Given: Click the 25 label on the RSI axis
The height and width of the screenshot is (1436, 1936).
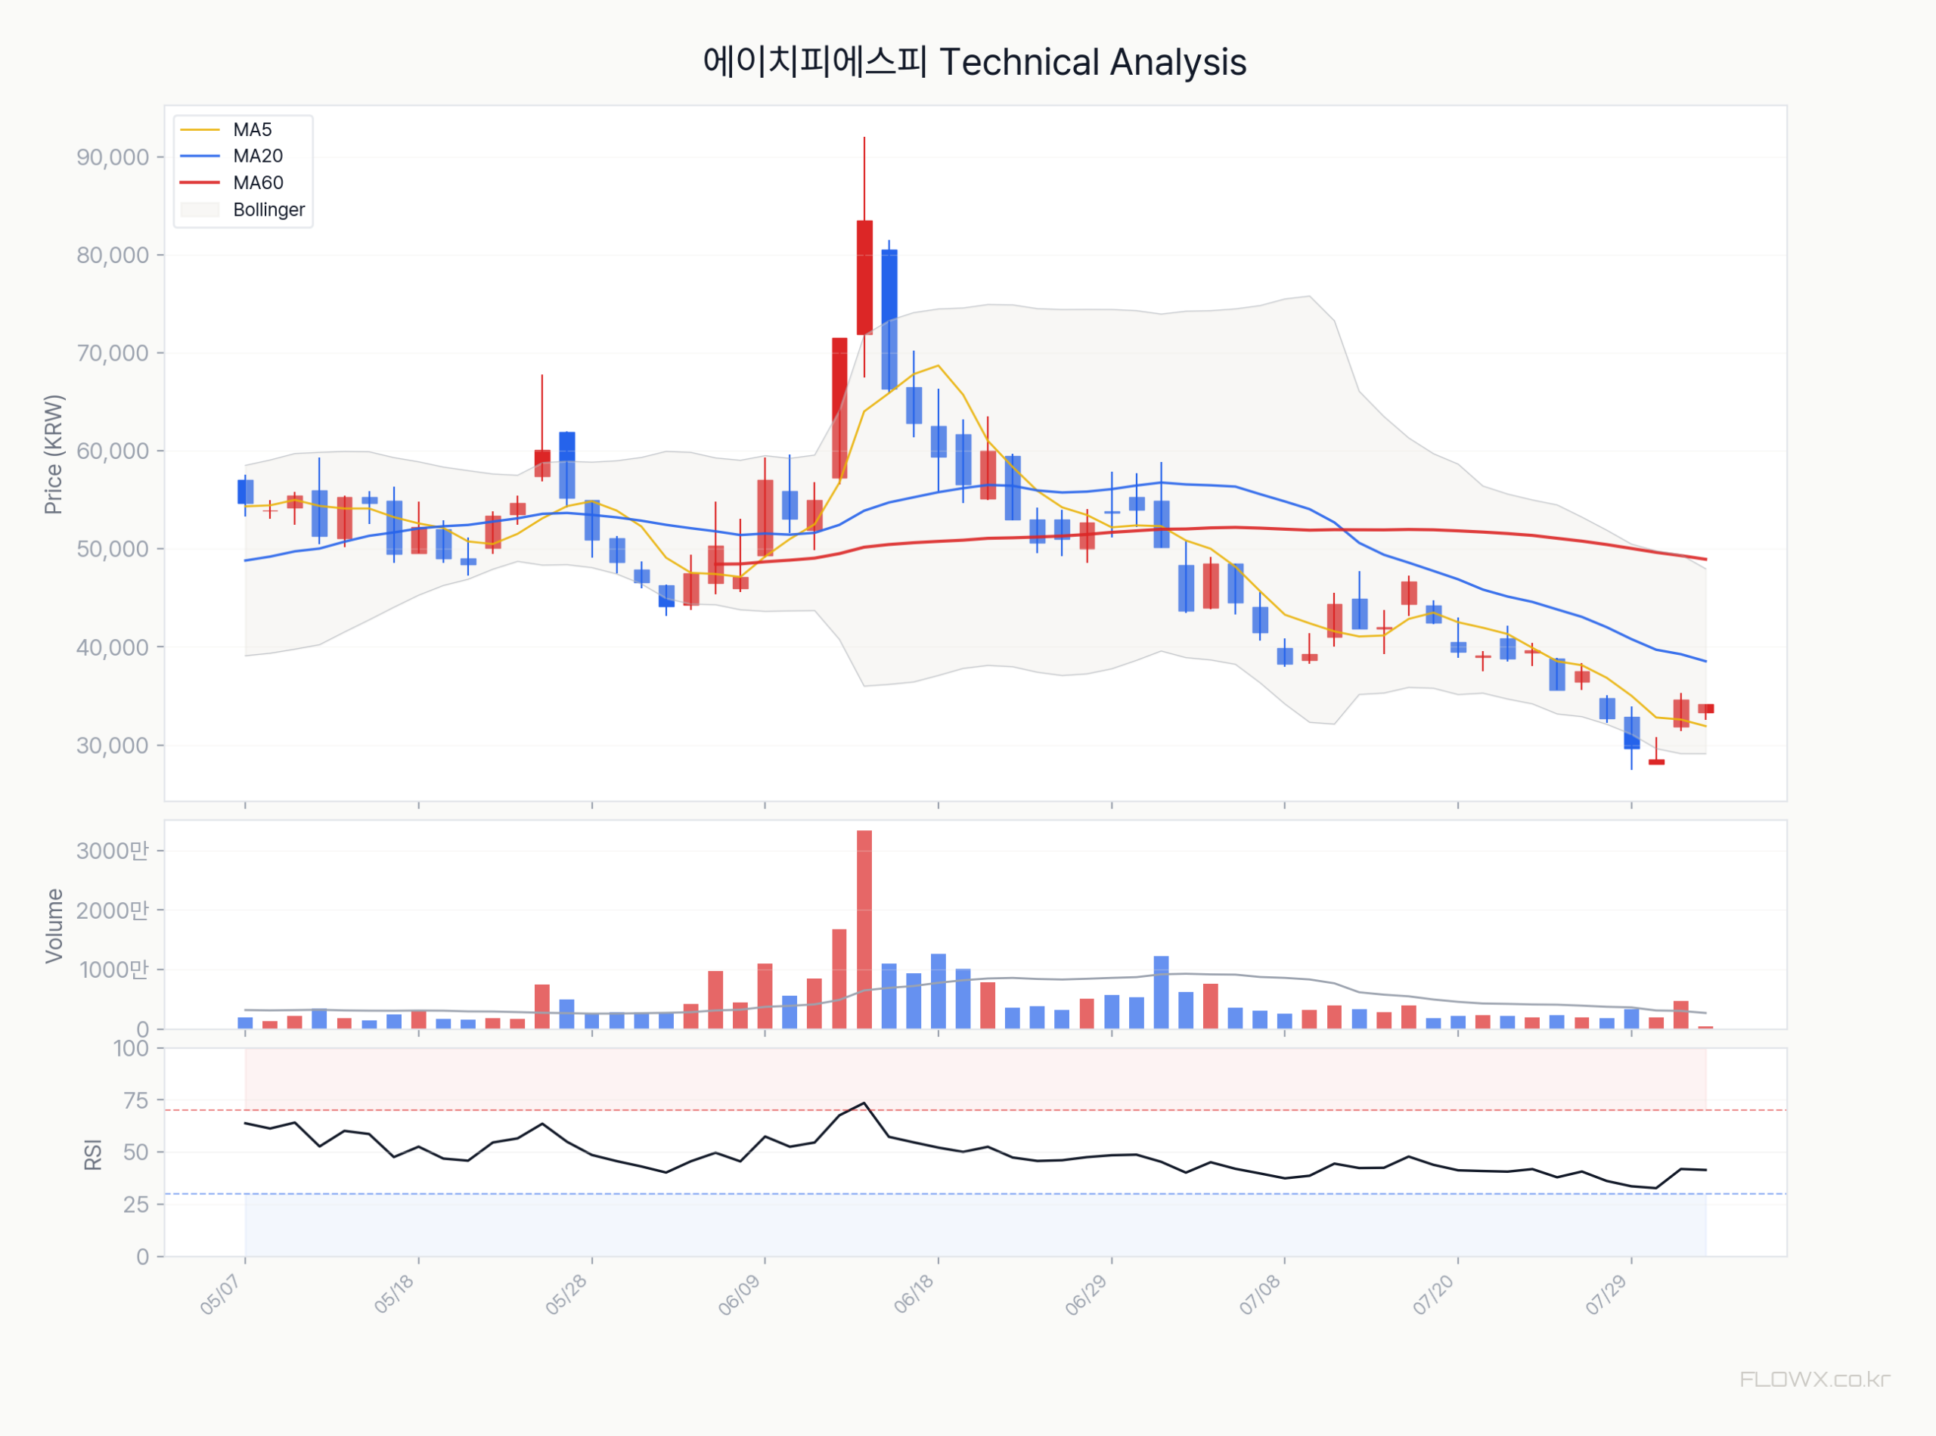Looking at the screenshot, I should coord(136,1205).
